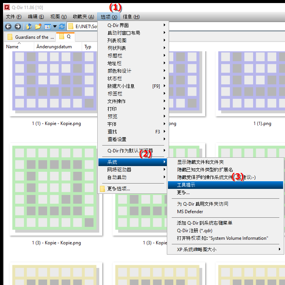
Task: Expand the 颜色和设计 submenu
Action: [133, 71]
